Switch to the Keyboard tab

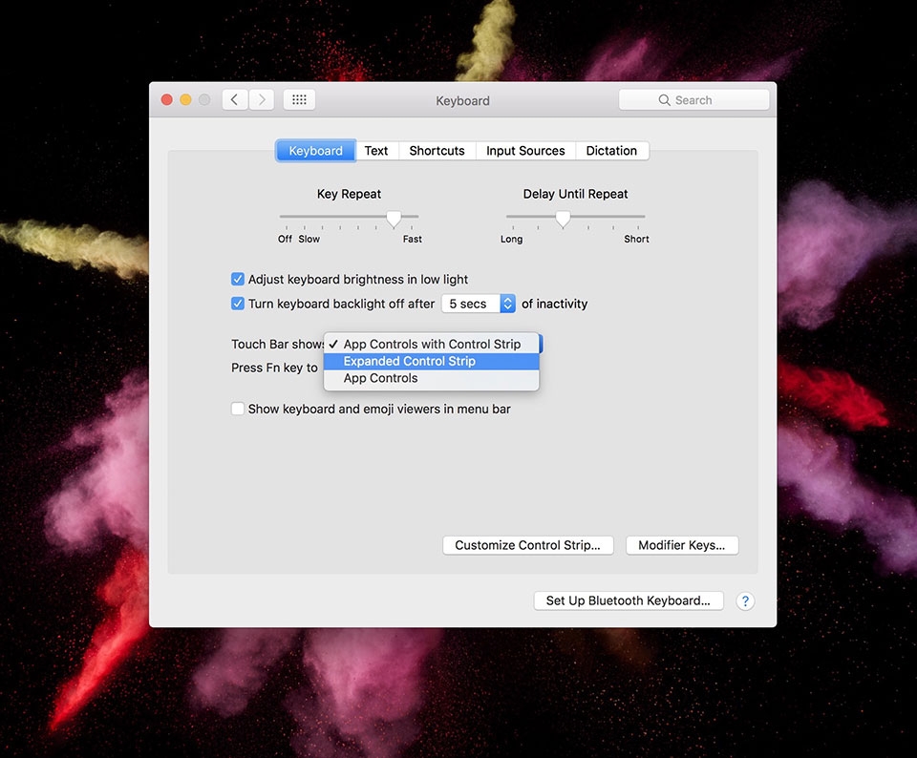[316, 151]
